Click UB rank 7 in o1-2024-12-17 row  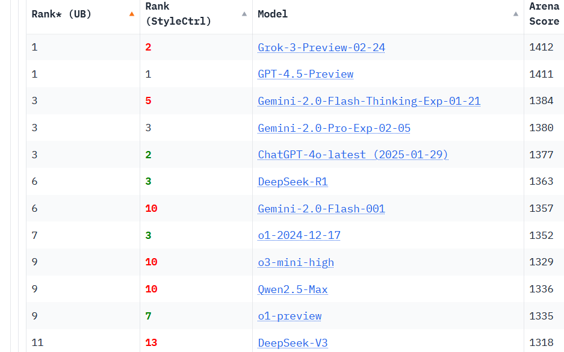(34, 235)
